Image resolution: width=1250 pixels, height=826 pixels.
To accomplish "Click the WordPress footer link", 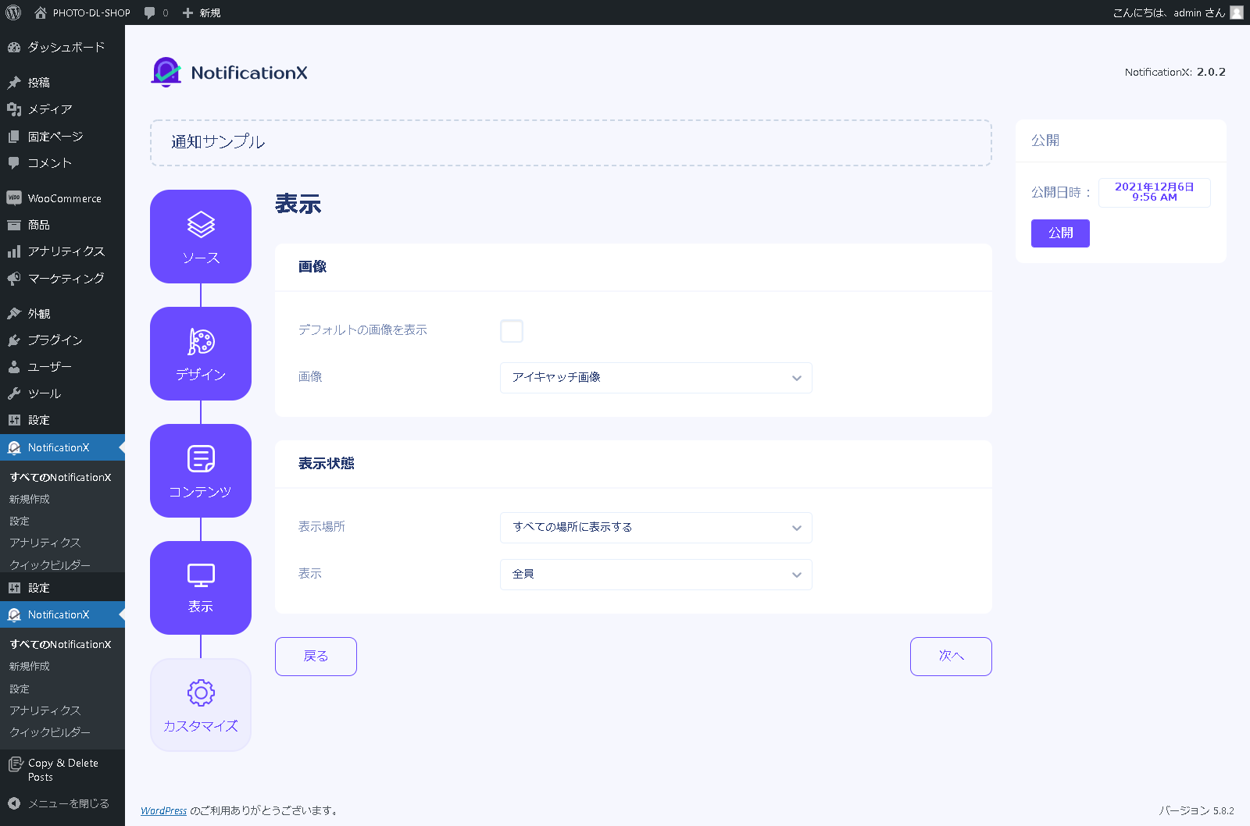I will (164, 810).
